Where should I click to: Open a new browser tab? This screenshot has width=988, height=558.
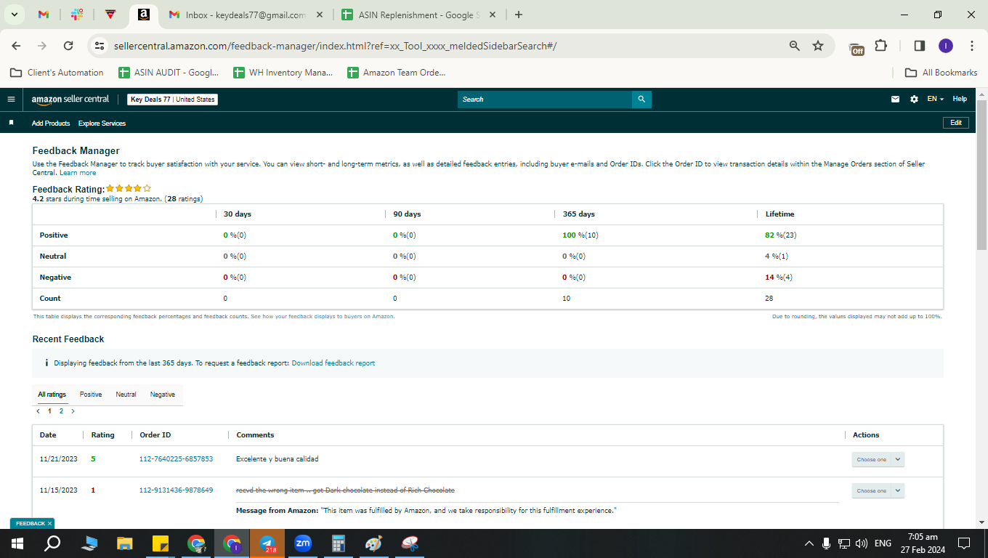click(x=518, y=15)
